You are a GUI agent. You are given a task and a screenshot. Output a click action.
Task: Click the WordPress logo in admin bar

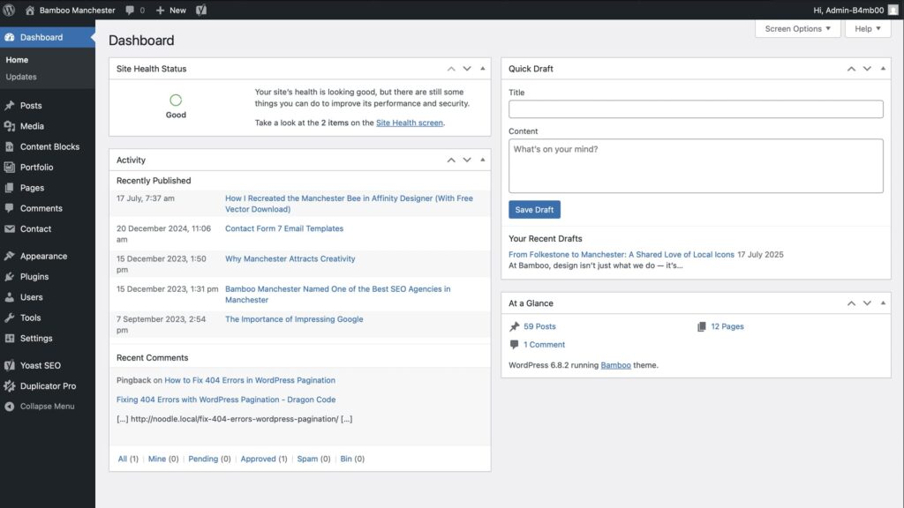[9, 10]
